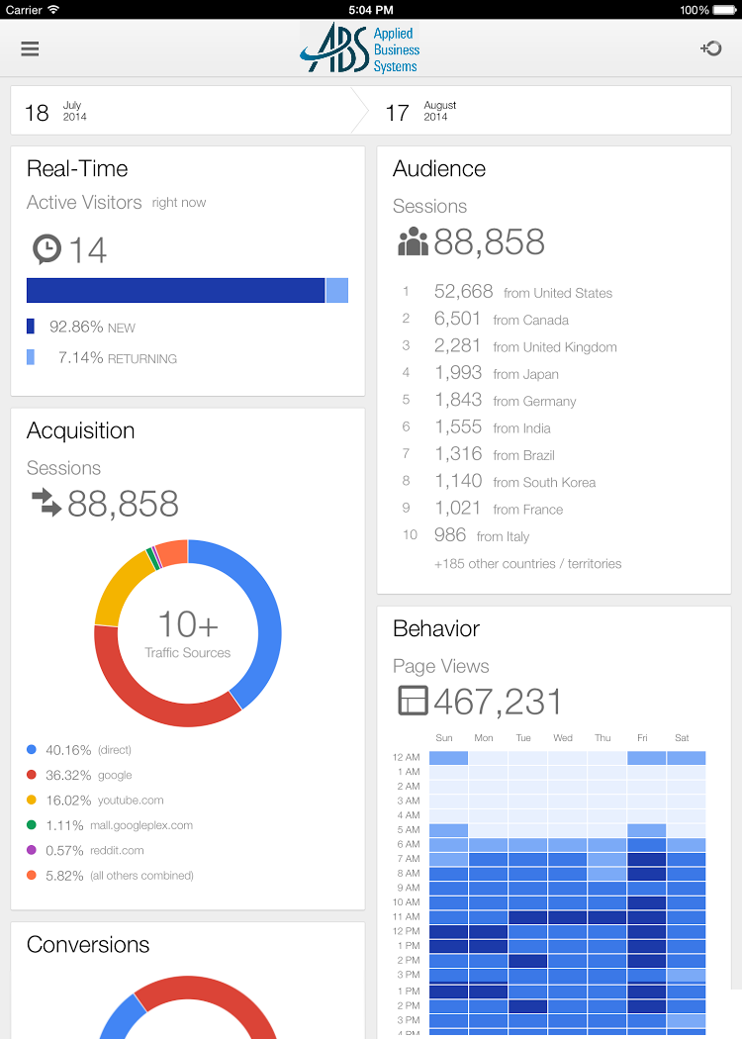Tap the Sun column header in heatmap
The height and width of the screenshot is (1039, 742).
tap(444, 737)
